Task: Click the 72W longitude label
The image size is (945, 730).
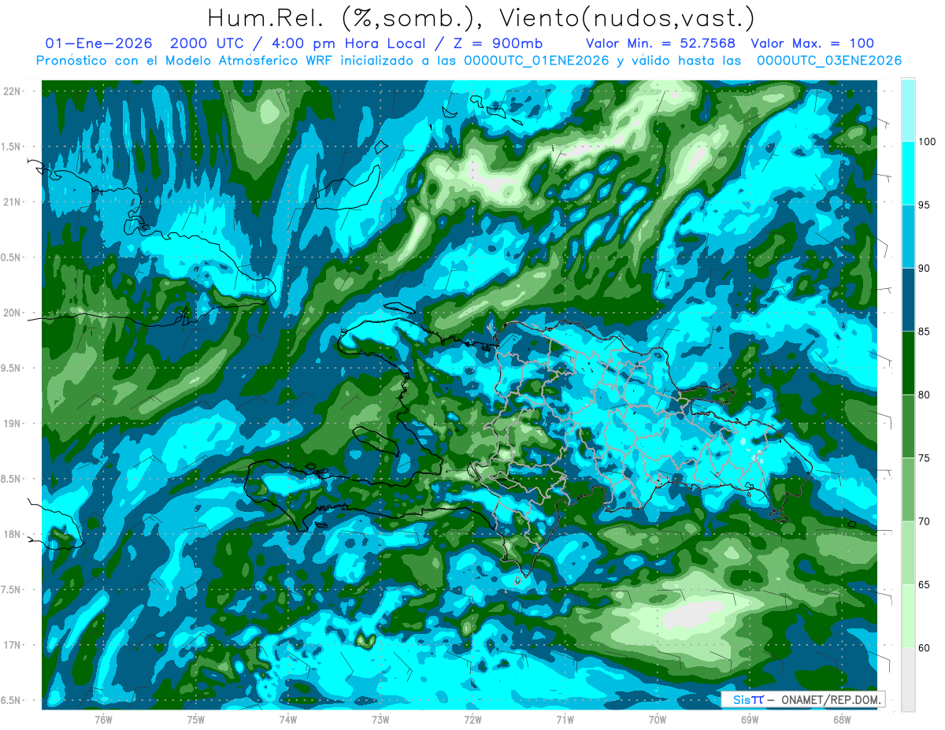Action: 472,719
